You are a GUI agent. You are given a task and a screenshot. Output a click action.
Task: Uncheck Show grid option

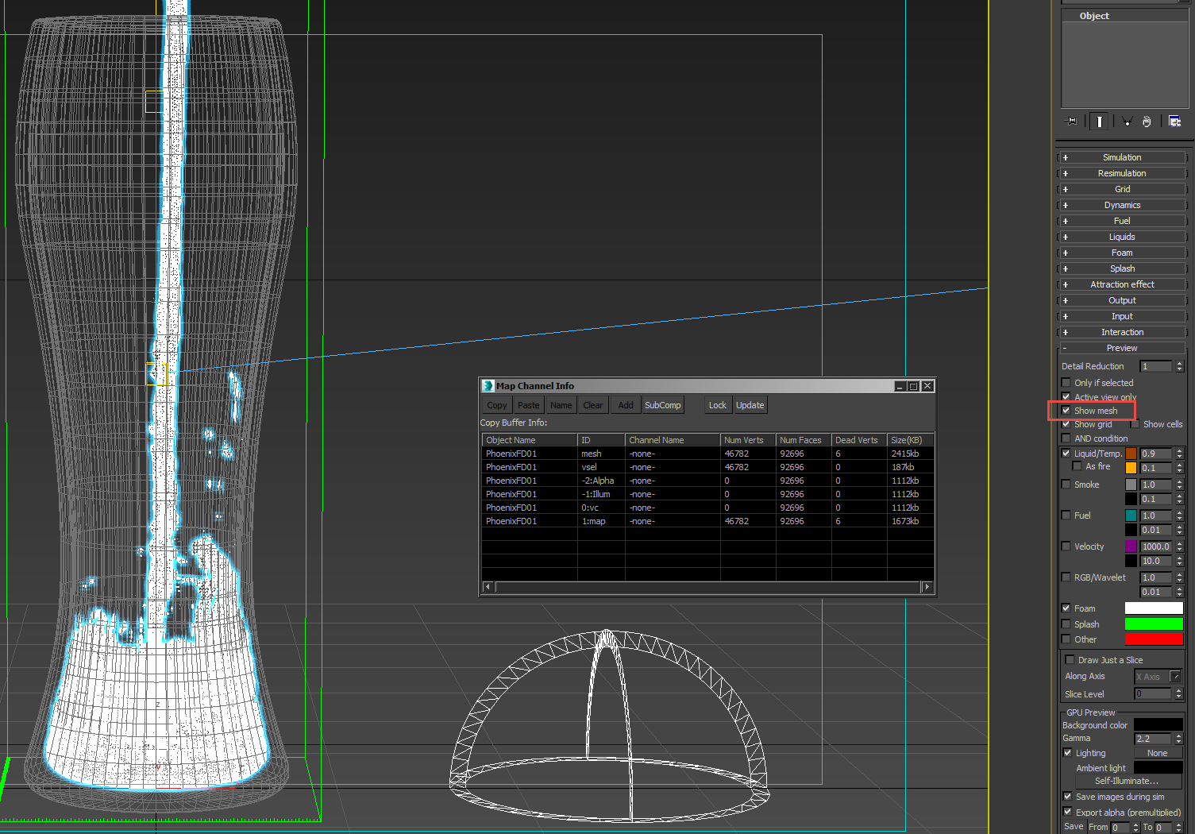[1066, 424]
